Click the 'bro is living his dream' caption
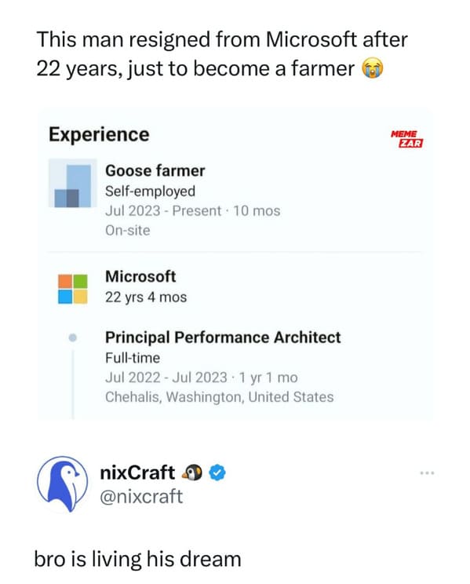Screen dimensions: 470x584 (137, 560)
